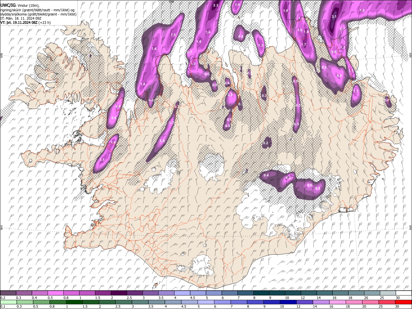The height and width of the screenshot is (309, 412).
Task: Click the pale blue 5–6 rain scale swatch
Action: [x=206, y=302]
